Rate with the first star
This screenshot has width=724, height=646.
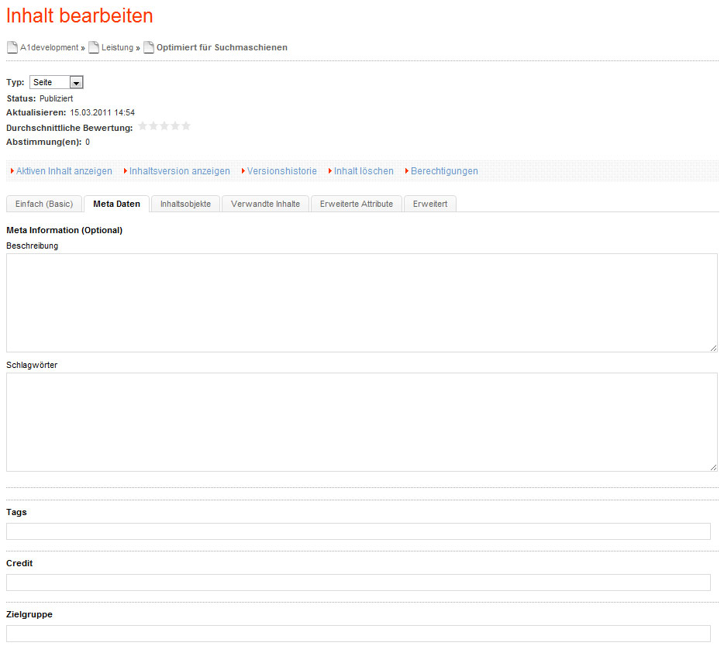[x=143, y=126]
